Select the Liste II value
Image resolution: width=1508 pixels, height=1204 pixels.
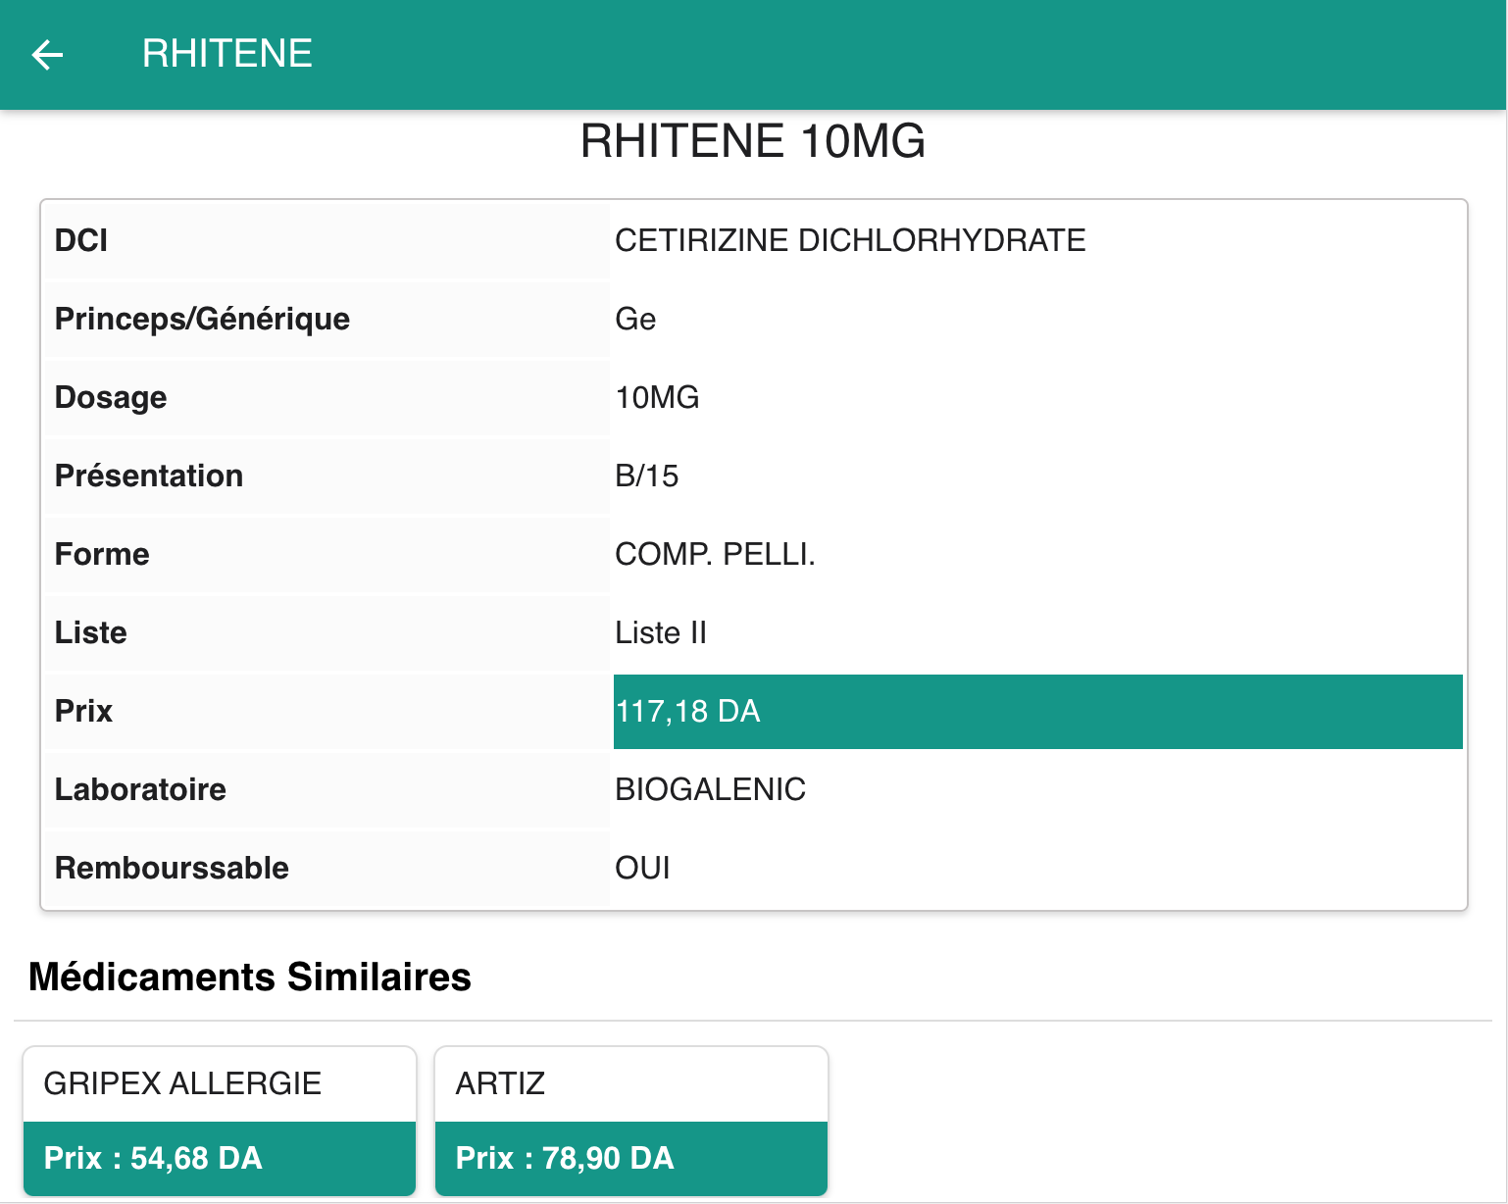click(x=660, y=632)
